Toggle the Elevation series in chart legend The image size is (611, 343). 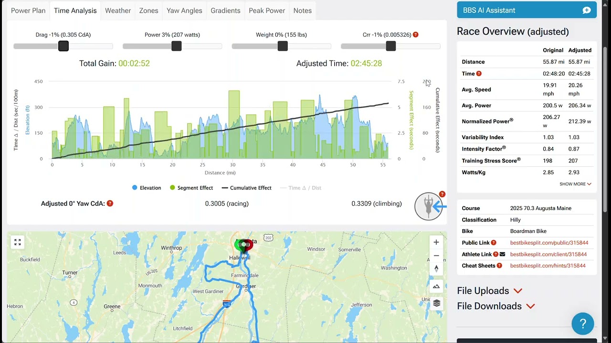tap(147, 188)
